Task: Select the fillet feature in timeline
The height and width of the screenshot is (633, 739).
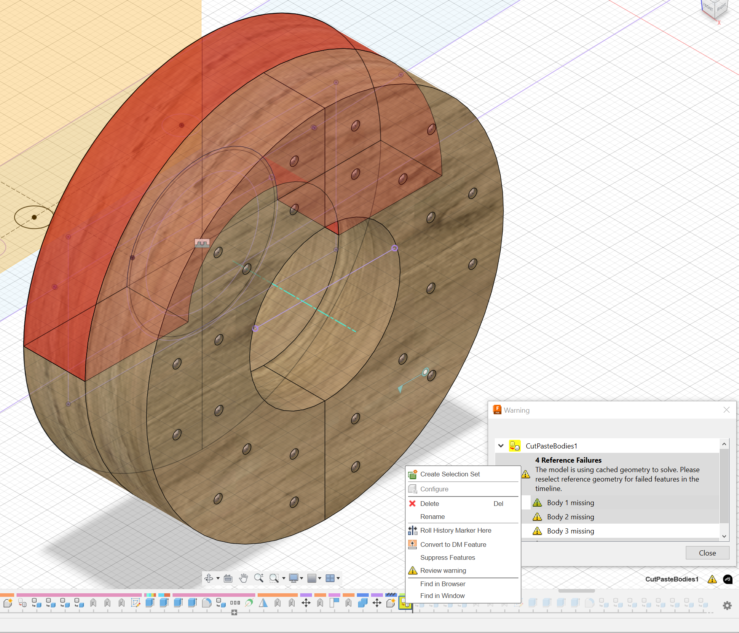Action: click(206, 603)
